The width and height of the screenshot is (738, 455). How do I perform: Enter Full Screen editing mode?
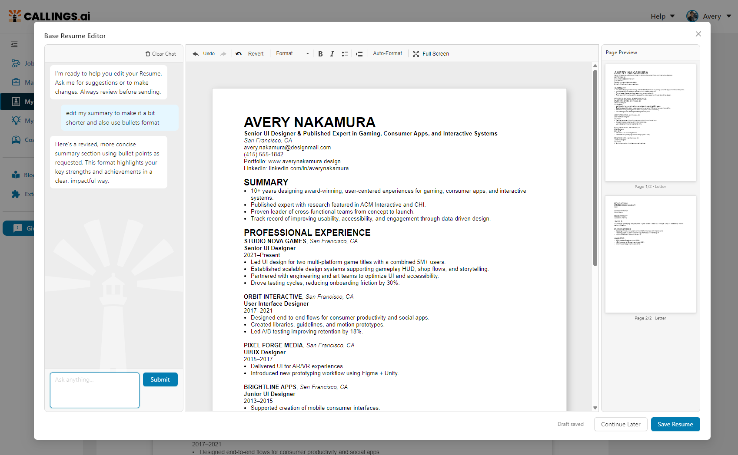[431, 53]
